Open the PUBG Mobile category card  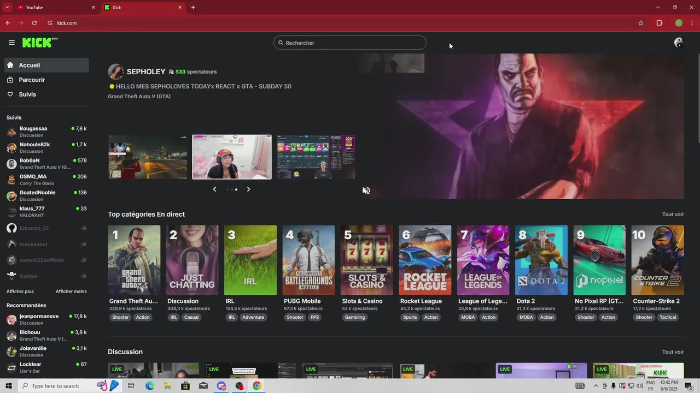pos(308,260)
